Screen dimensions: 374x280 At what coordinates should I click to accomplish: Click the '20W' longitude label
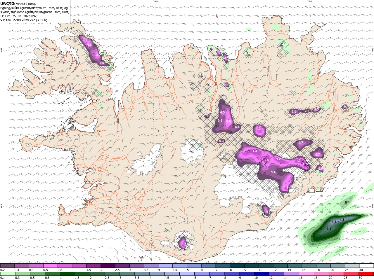(x=155, y=1)
